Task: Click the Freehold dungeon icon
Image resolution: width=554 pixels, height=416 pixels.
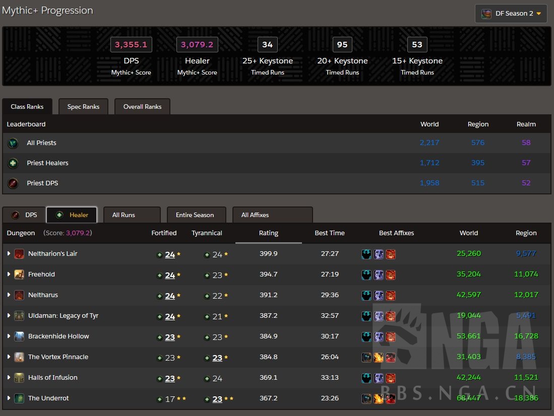Action: (19, 274)
